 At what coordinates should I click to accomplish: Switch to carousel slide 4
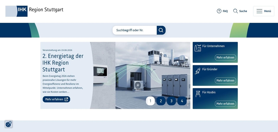coord(182,101)
